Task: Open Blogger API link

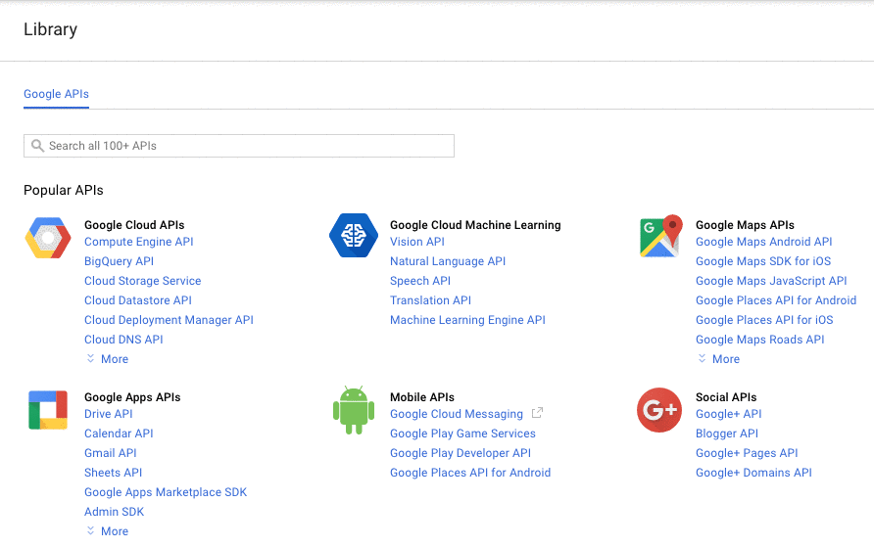Action: [727, 434]
